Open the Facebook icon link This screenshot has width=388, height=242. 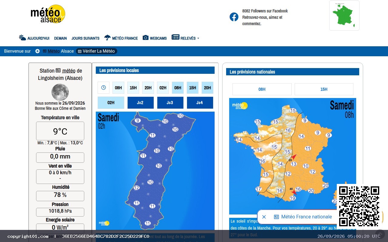pos(234,17)
